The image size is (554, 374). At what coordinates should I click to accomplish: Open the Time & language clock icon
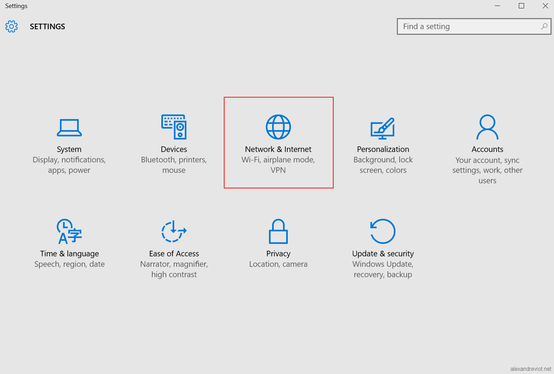(x=69, y=231)
